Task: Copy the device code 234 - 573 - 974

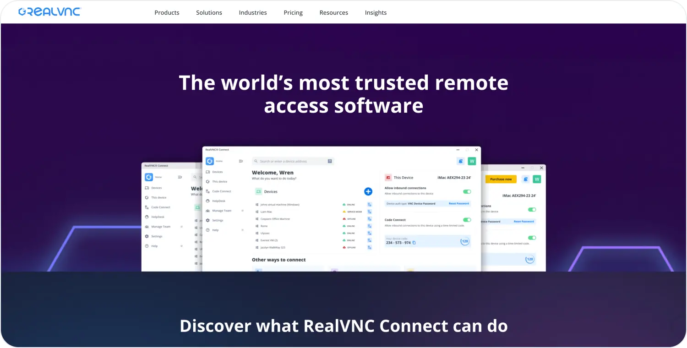Action: (x=414, y=243)
